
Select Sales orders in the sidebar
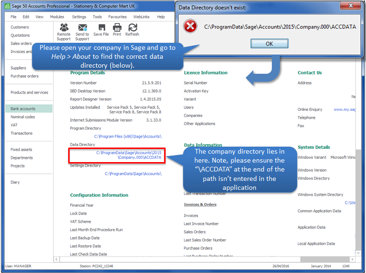21,43
